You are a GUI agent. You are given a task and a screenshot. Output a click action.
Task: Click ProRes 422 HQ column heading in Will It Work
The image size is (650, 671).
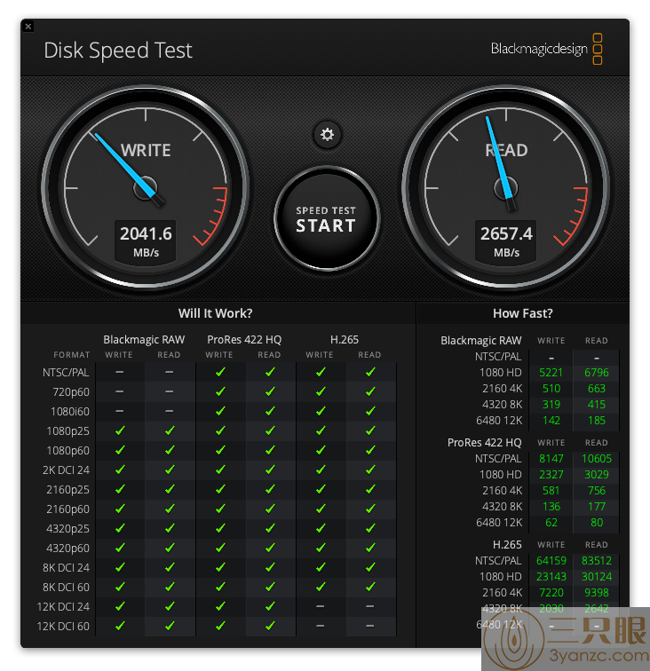pos(244,339)
